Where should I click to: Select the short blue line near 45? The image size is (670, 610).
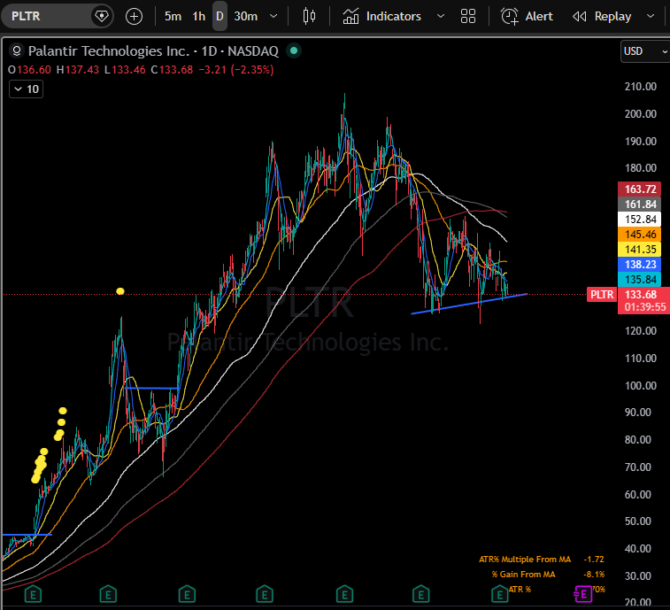click(27, 535)
